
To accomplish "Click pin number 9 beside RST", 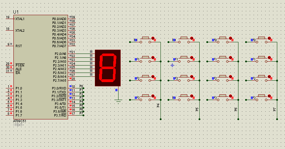I will click(x=8, y=44).
